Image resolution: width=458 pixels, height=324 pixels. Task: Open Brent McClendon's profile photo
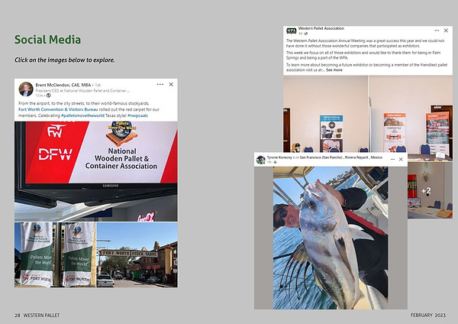pos(26,89)
